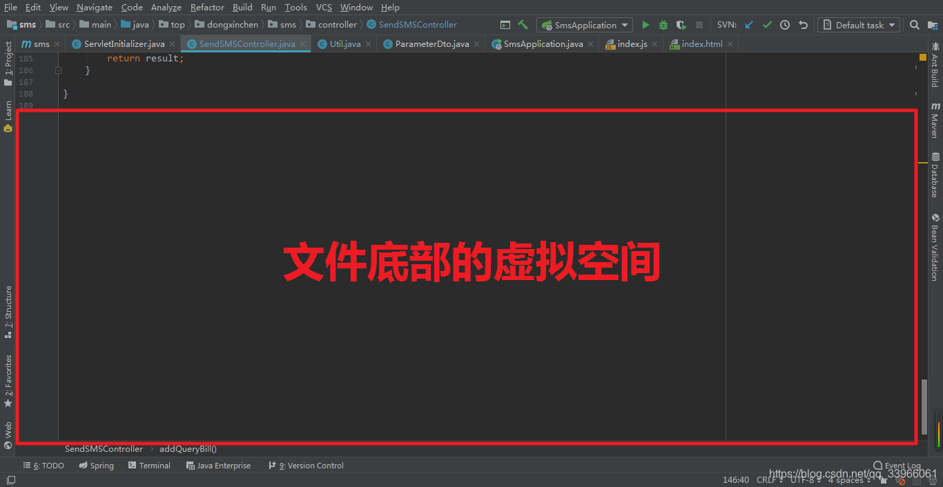Screen dimensions: 943x487
Task: Toggle tool window bars icon in bottom-left corner
Action: (10, 479)
